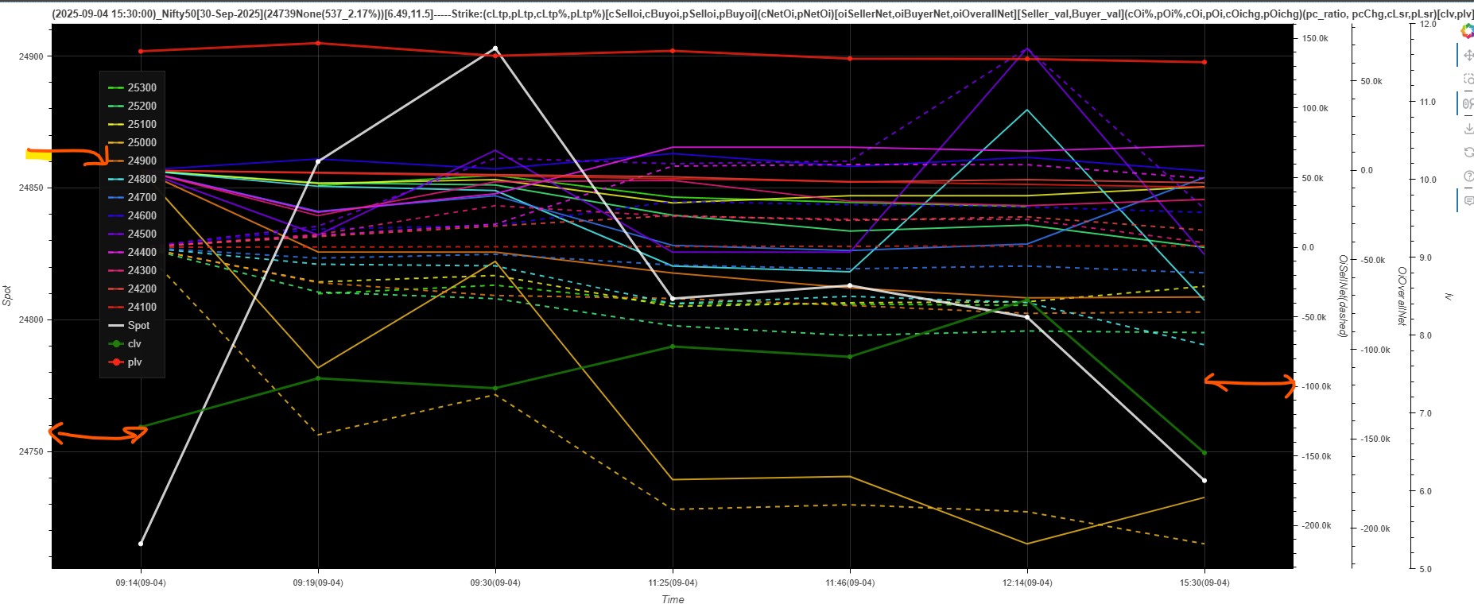Click the Bokeh logo icon

[1467, 31]
